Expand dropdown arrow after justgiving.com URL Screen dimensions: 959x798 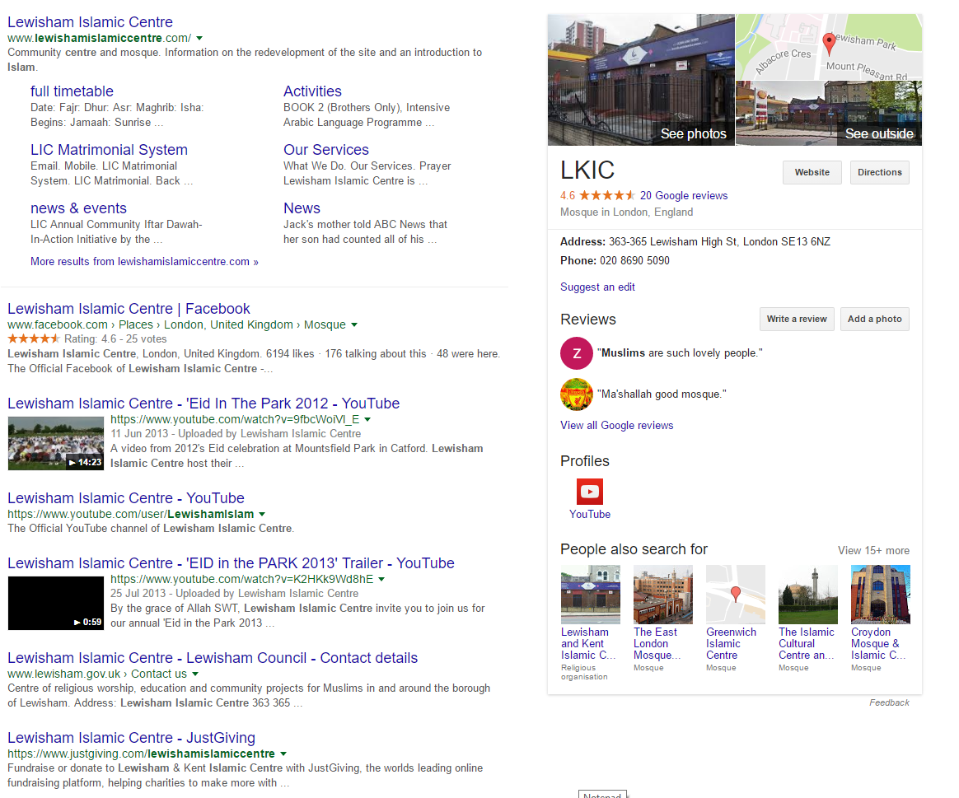(283, 754)
